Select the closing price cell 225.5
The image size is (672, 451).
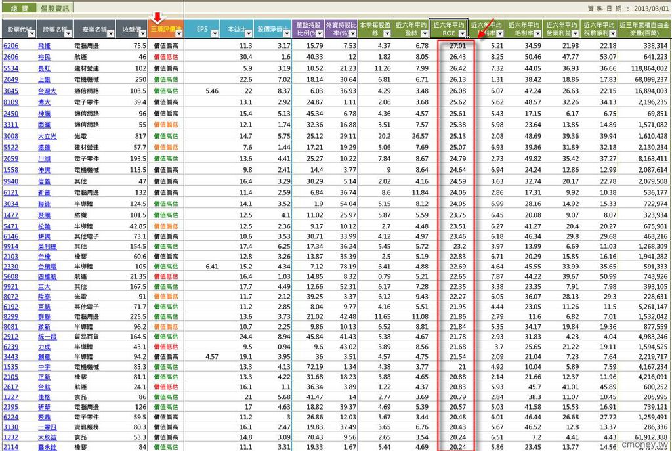click(x=138, y=316)
